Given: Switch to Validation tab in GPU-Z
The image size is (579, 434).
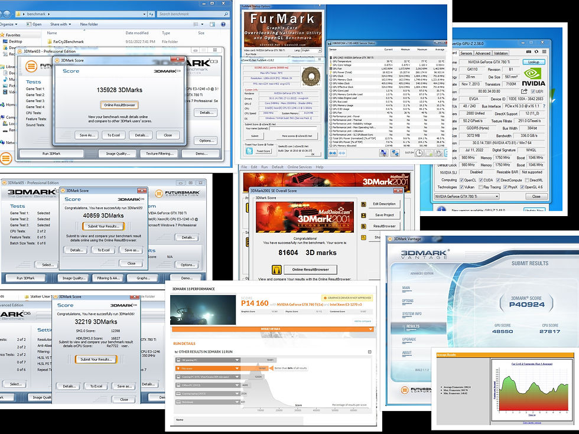Looking at the screenshot, I should 501,53.
